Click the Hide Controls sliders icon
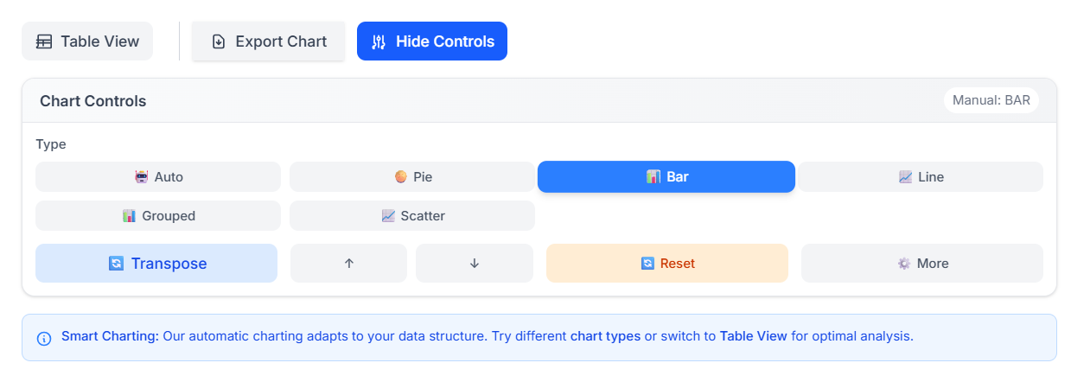The height and width of the screenshot is (382, 1071). tap(379, 41)
